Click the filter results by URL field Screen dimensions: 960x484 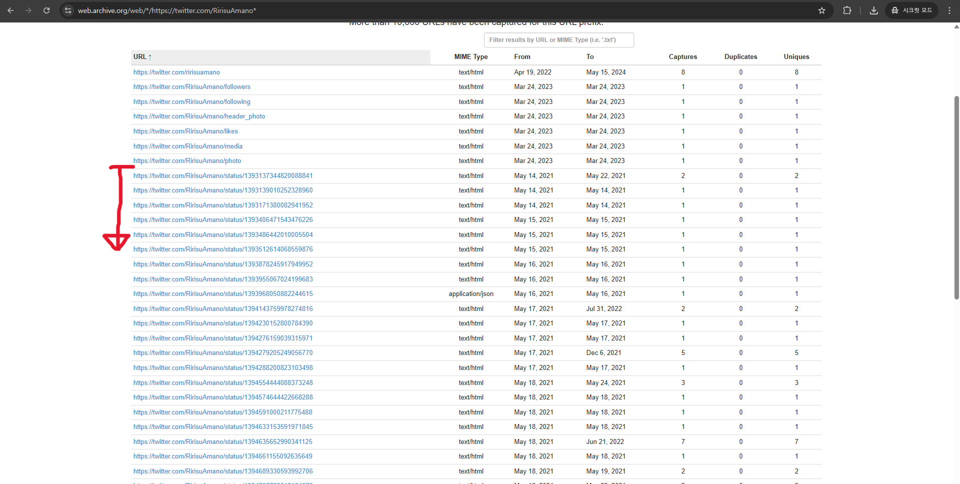click(559, 40)
